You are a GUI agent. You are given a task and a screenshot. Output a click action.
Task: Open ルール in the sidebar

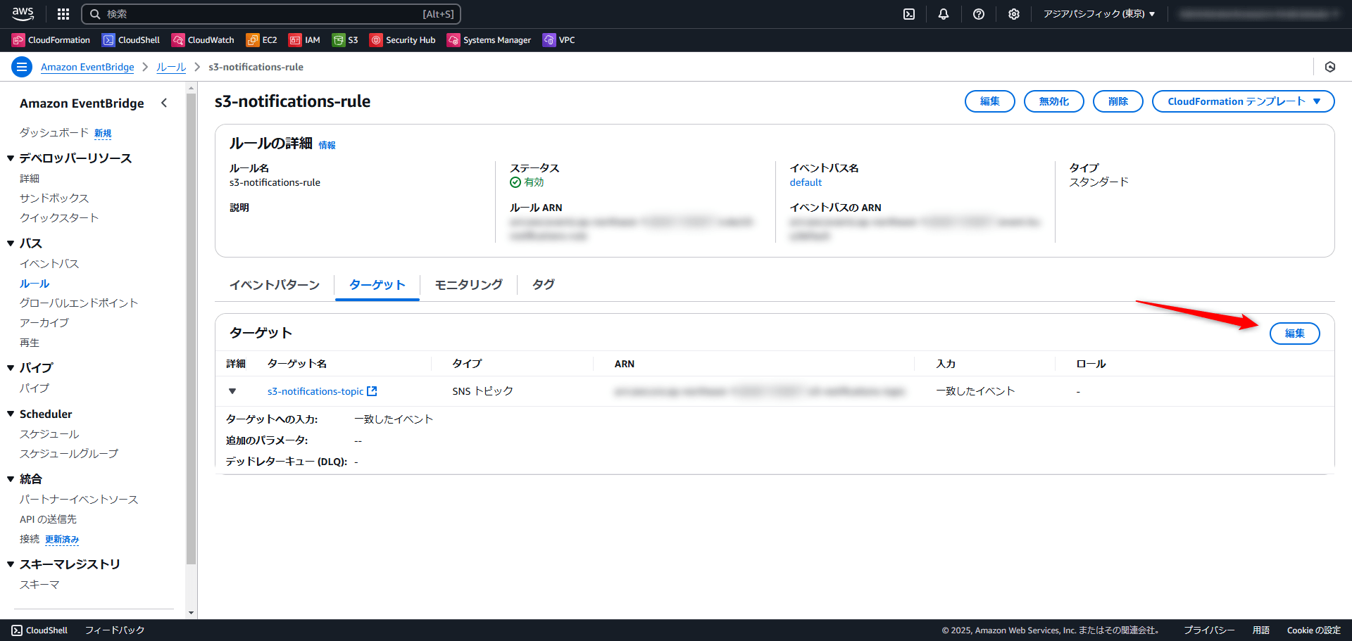(x=35, y=284)
